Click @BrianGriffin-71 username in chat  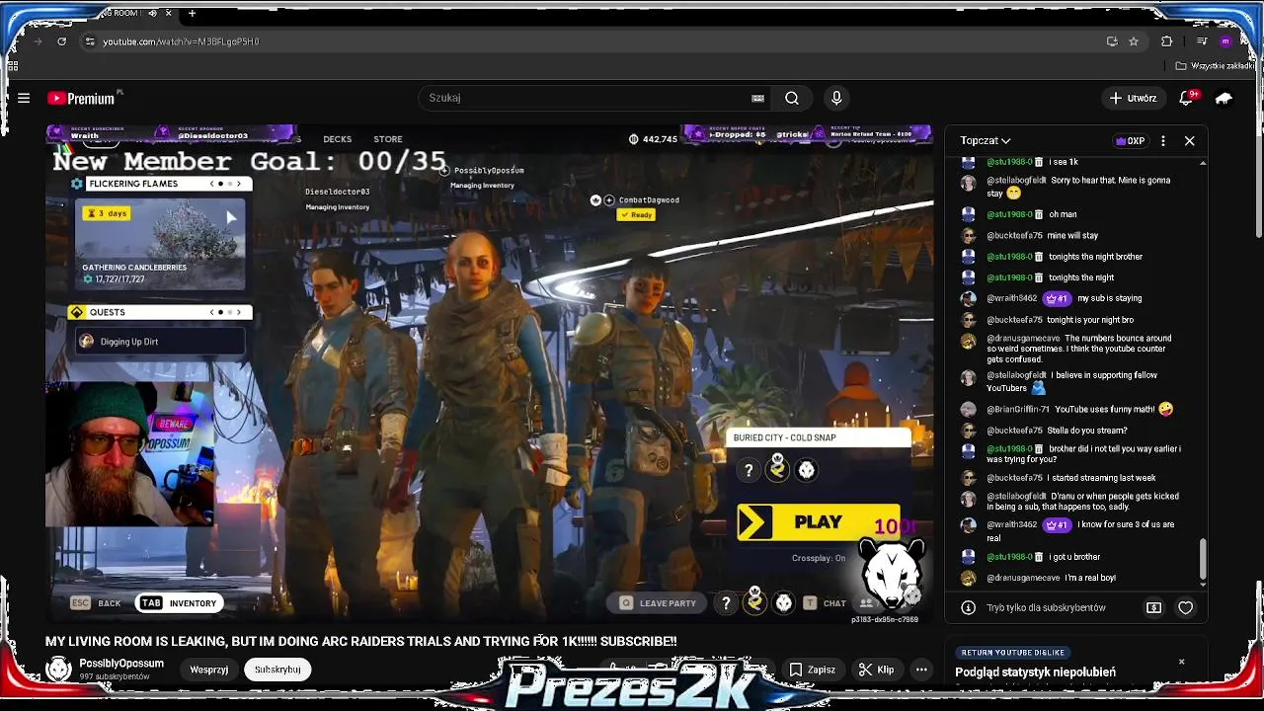pos(1017,409)
